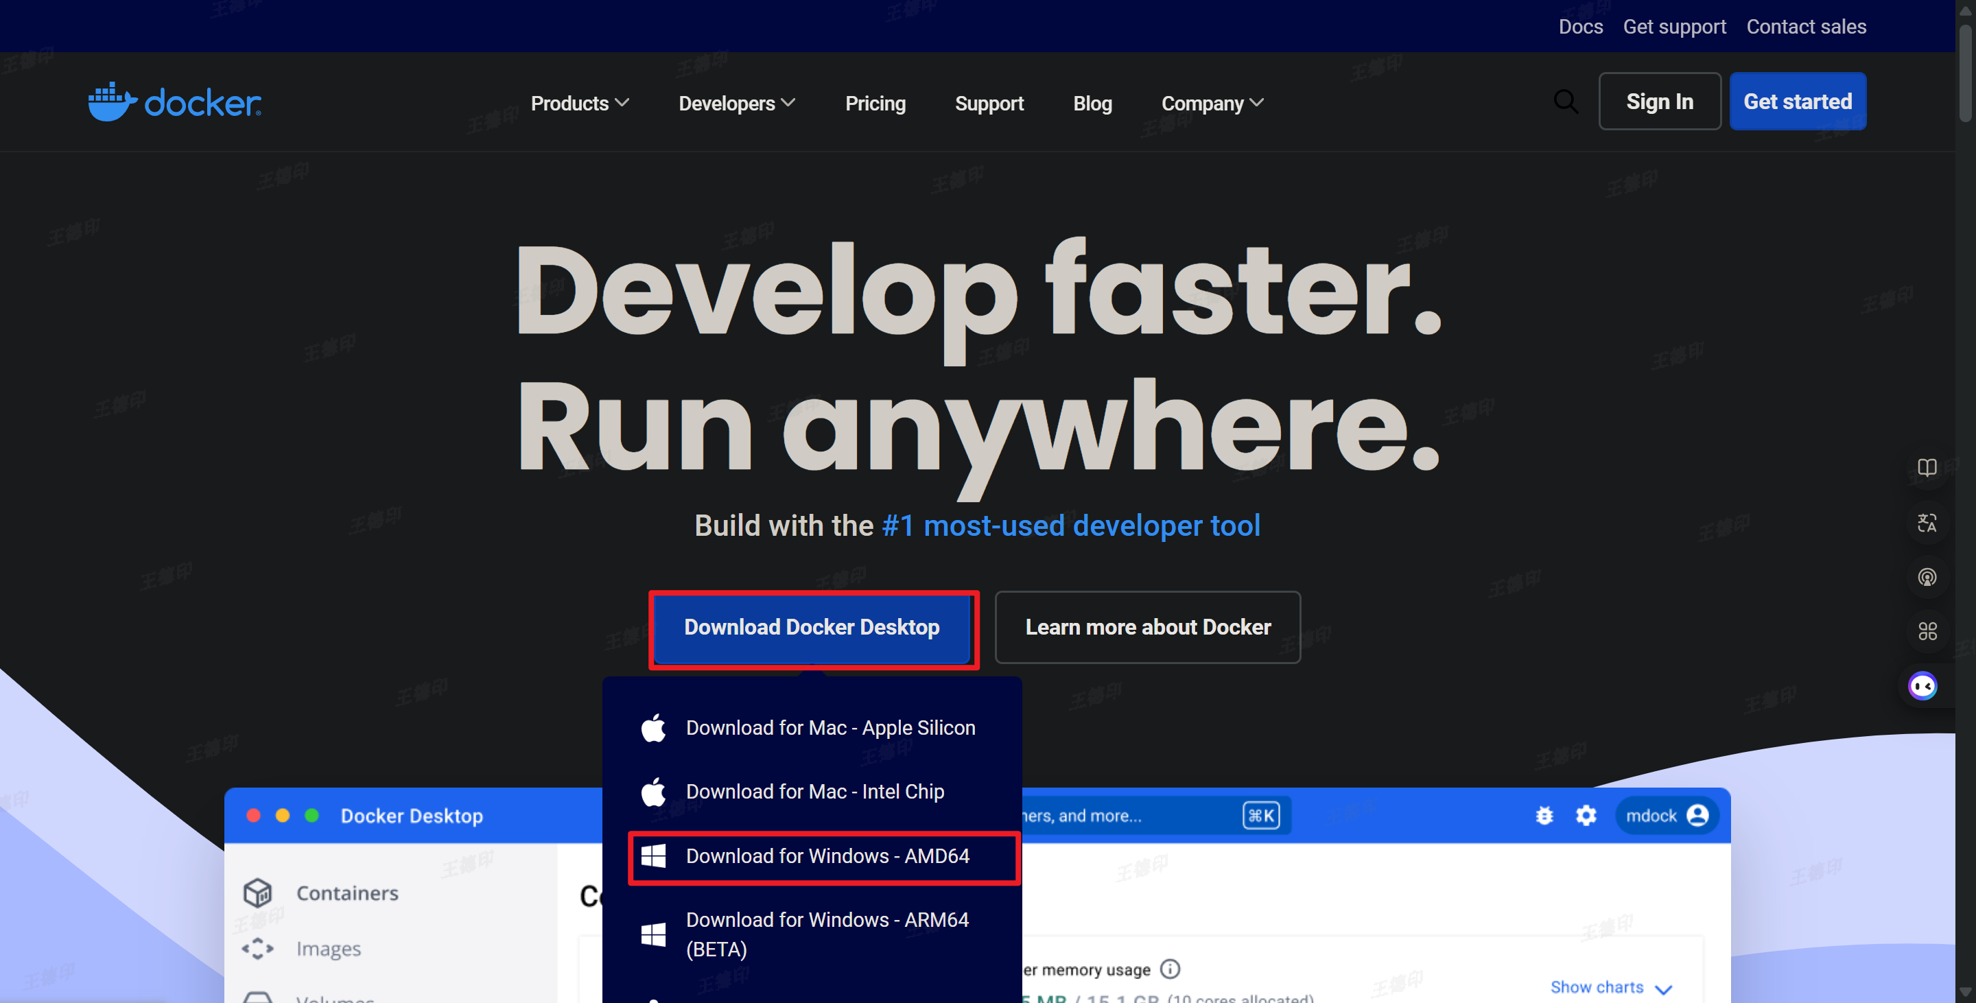Click the Get started button
The height and width of the screenshot is (1003, 1976).
coord(1798,102)
